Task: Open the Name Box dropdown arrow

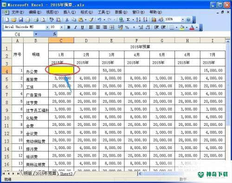Action: [x=36, y=34]
